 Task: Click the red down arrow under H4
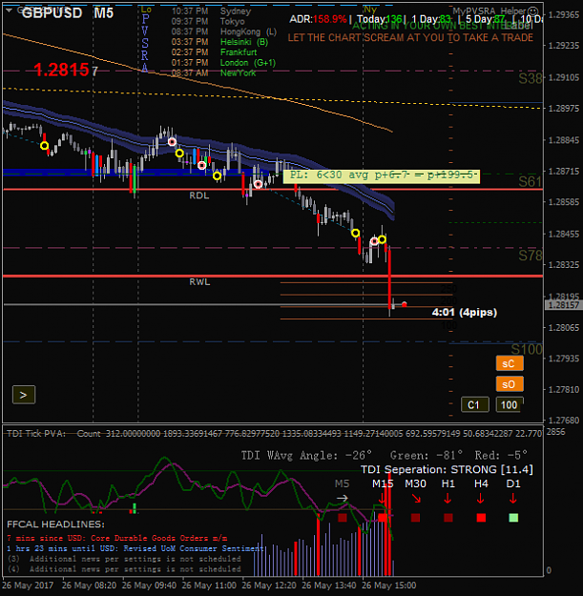[x=481, y=499]
